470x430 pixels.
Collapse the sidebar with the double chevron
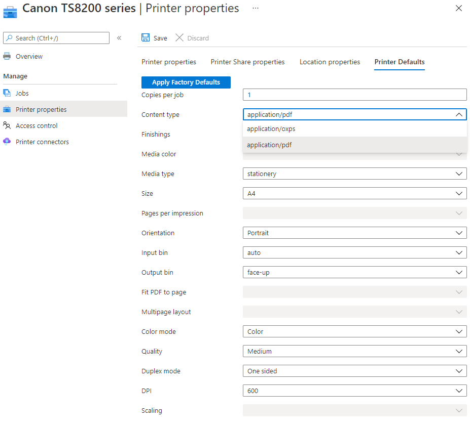click(119, 38)
